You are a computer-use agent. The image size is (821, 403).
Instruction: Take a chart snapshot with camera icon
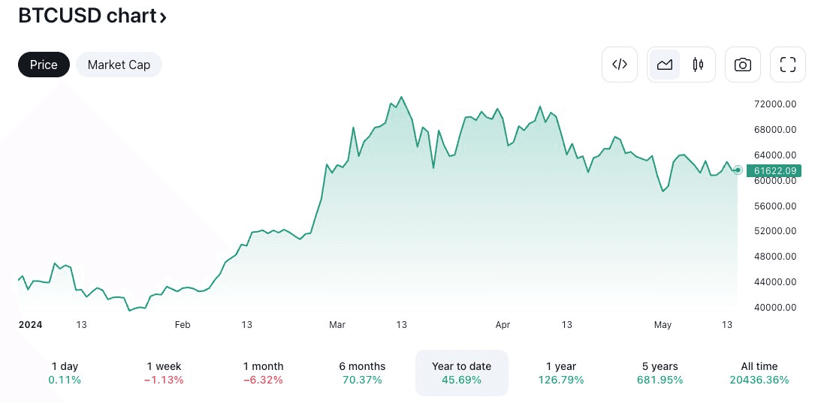pyautogui.click(x=742, y=65)
